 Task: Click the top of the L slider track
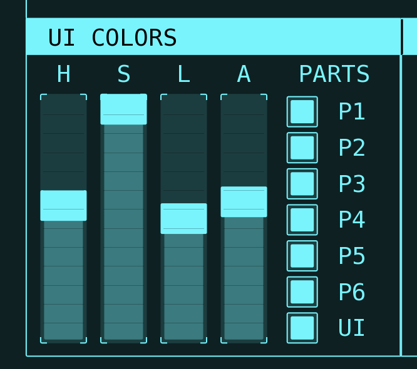(x=183, y=99)
